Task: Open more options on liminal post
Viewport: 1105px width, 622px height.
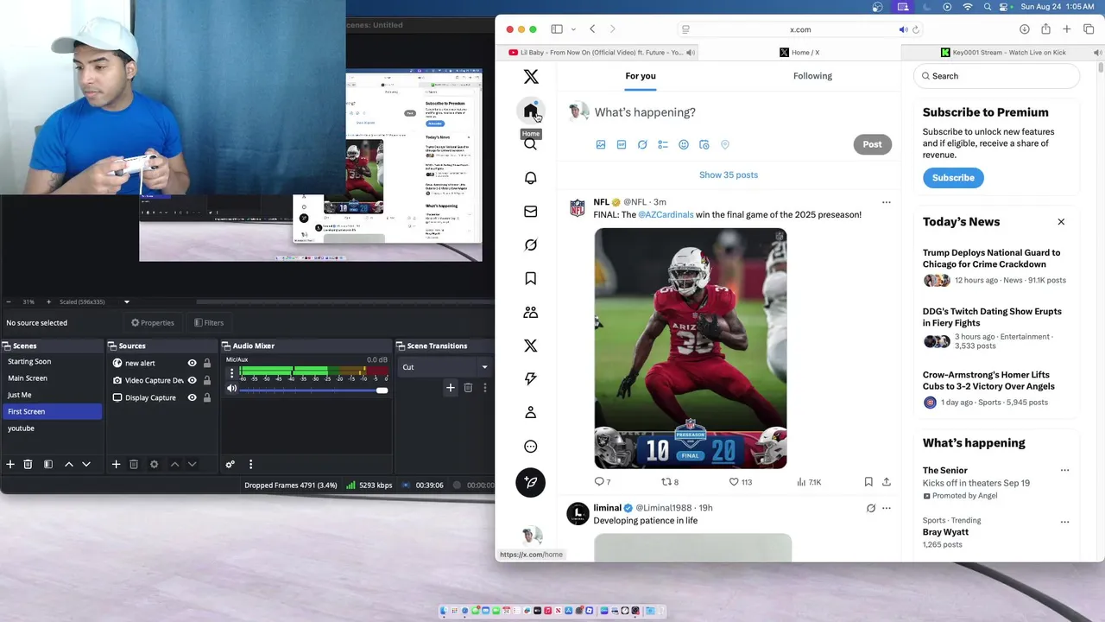Action: tap(886, 508)
